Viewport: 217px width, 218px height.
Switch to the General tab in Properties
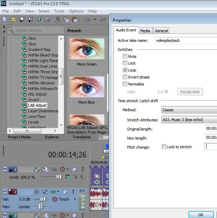[x=161, y=31]
